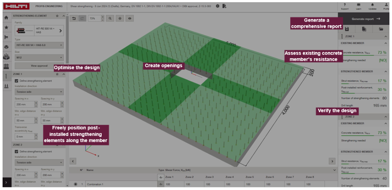
Task: Collapse the Zone 1 input section
Action: 63,74
